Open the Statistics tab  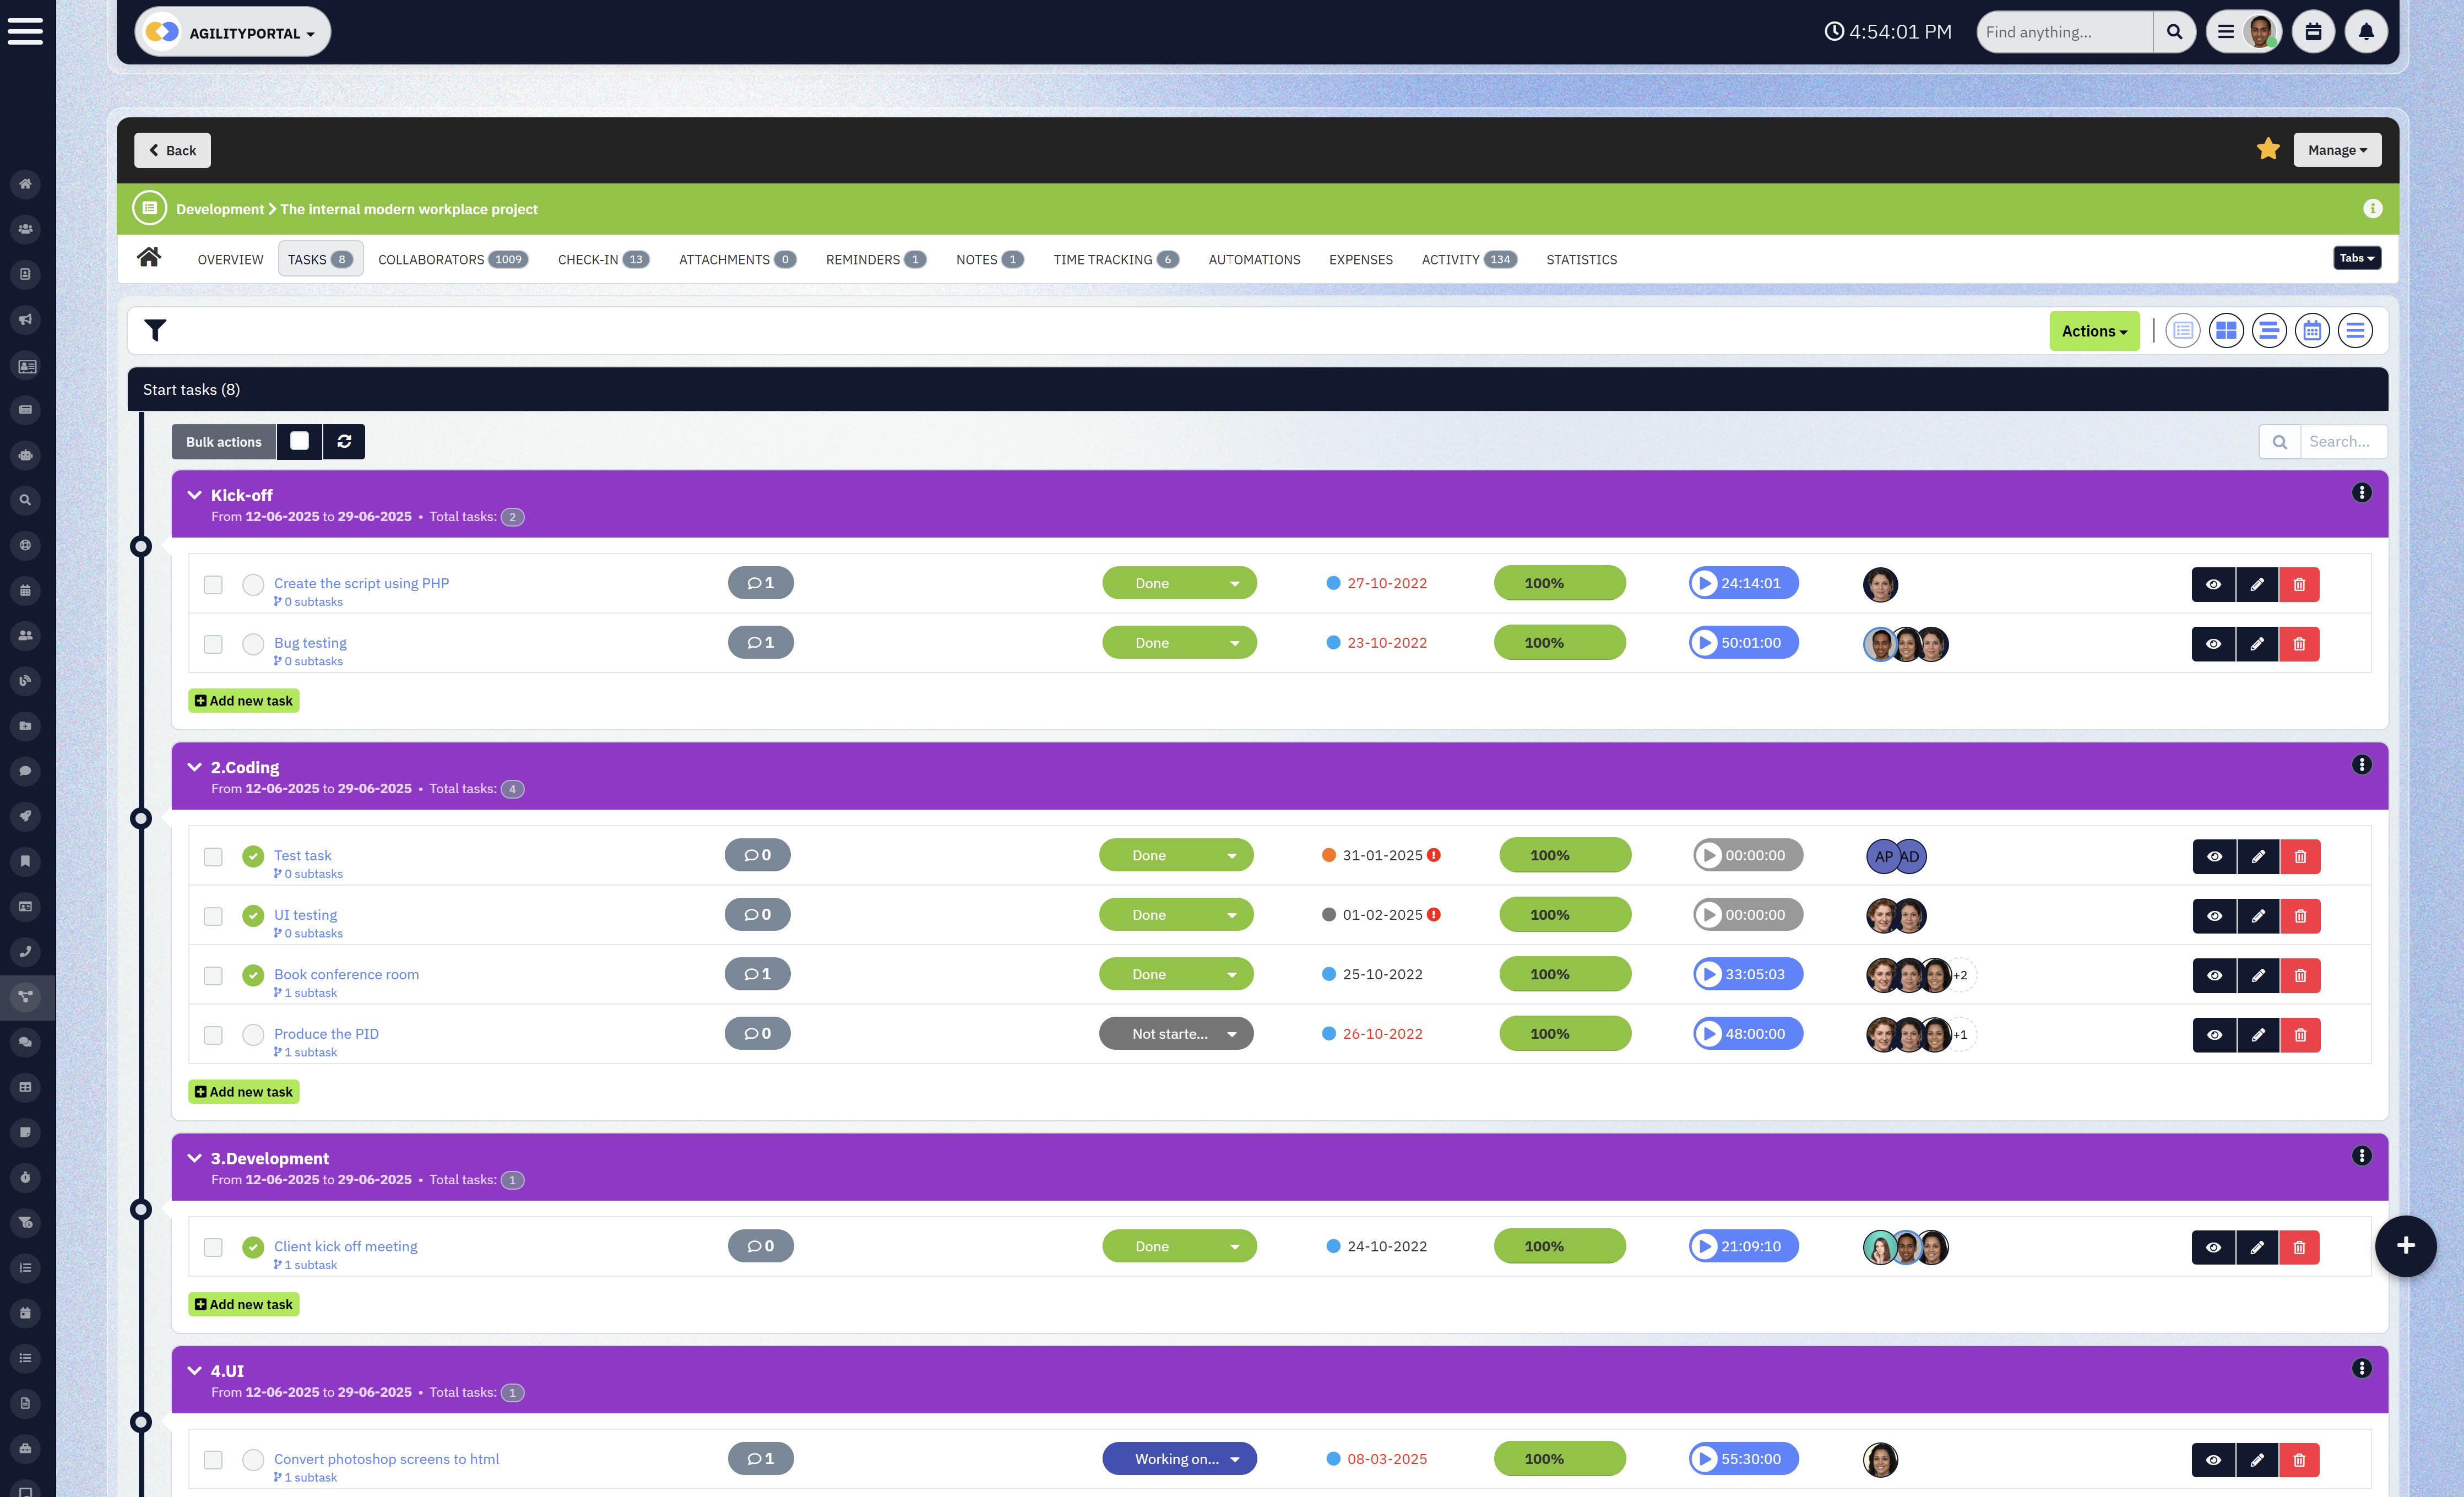(1582, 259)
